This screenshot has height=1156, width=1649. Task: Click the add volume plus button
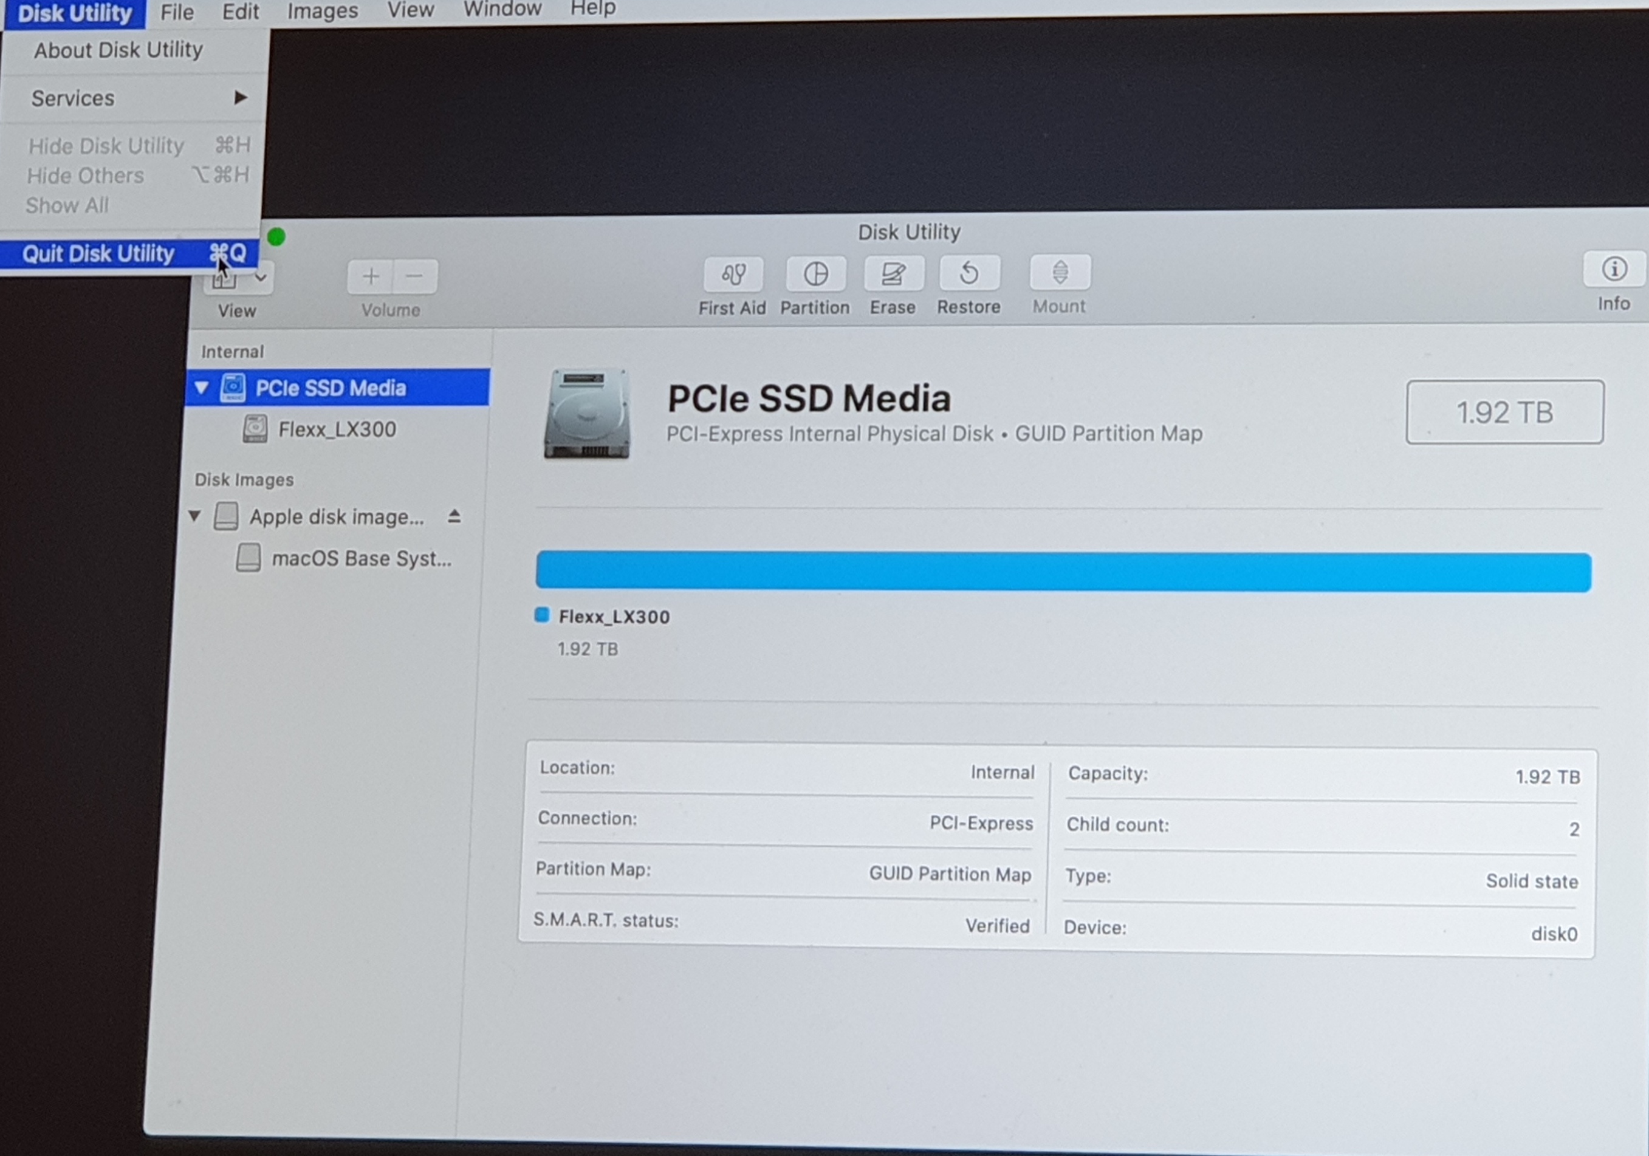[371, 276]
